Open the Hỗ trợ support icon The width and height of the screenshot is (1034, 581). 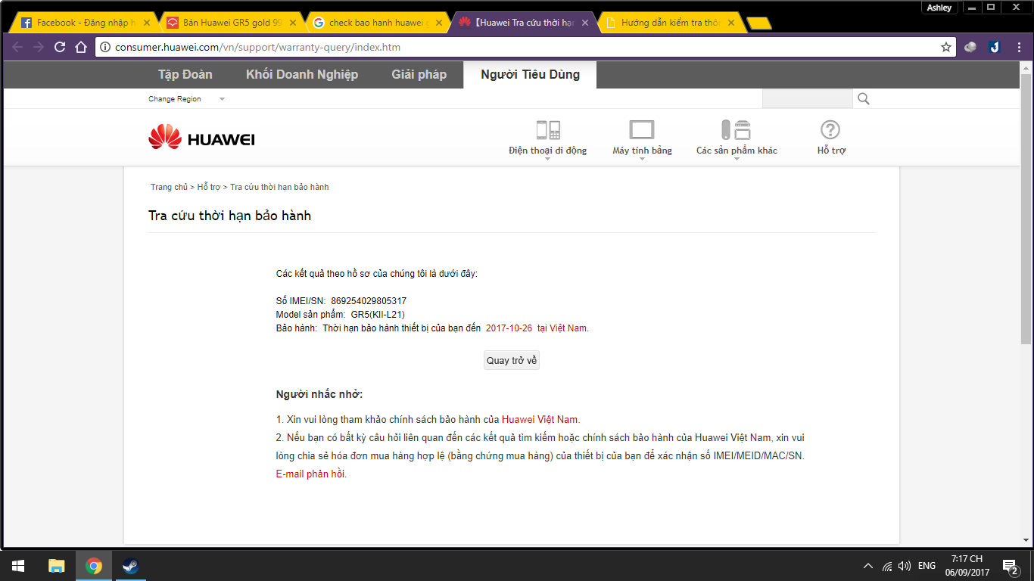[x=831, y=138]
